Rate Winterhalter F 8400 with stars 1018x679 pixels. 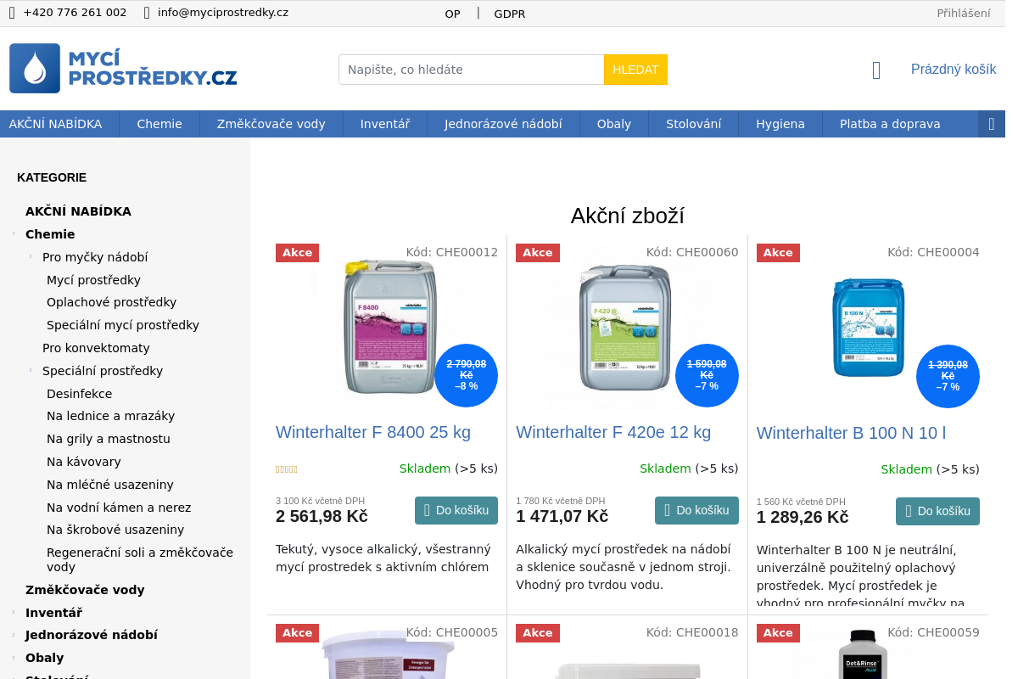(287, 469)
